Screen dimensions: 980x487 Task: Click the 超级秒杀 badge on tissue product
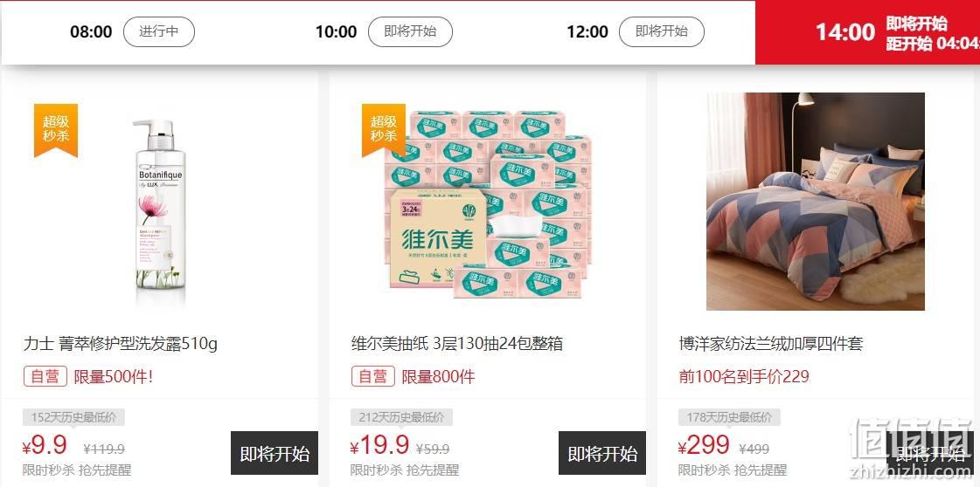pyautogui.click(x=383, y=130)
